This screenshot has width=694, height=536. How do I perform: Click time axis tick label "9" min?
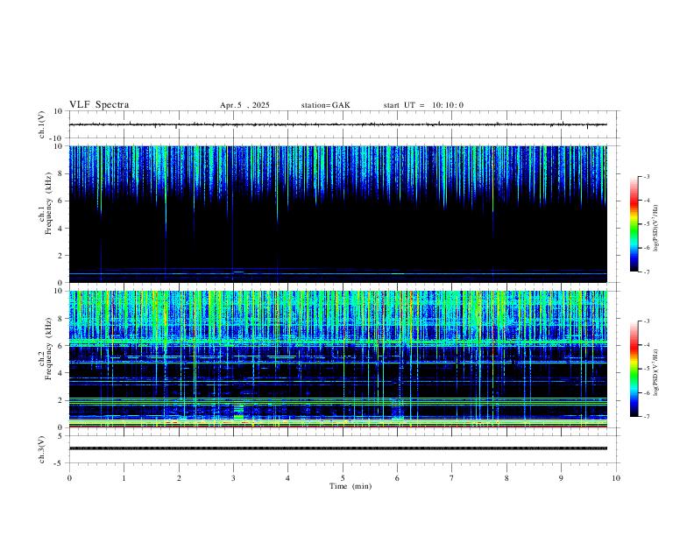[561, 478]
